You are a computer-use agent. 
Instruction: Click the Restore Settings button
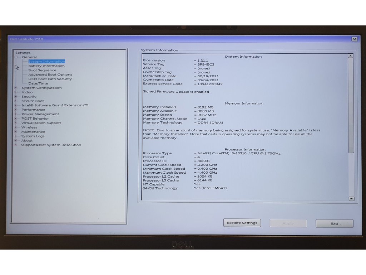point(242,223)
